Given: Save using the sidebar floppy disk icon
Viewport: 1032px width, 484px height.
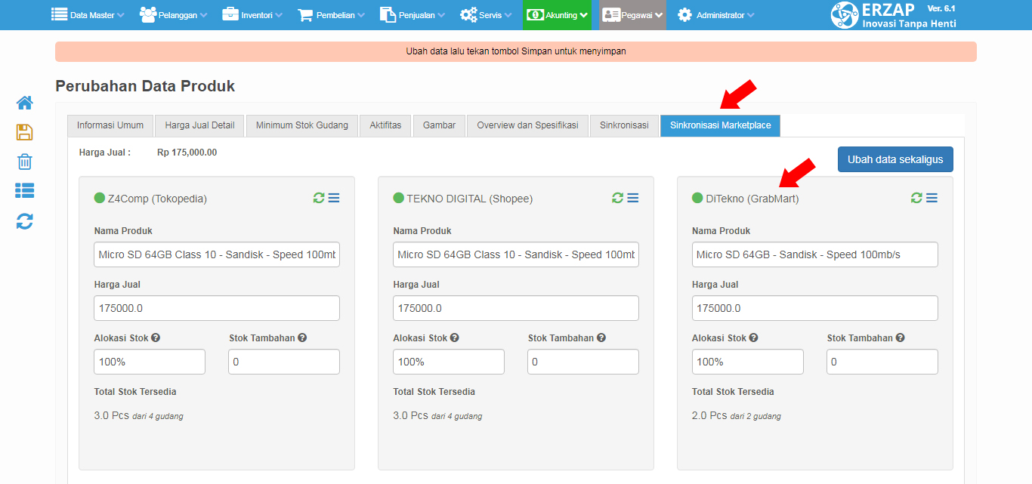Looking at the screenshot, I should click(x=24, y=132).
